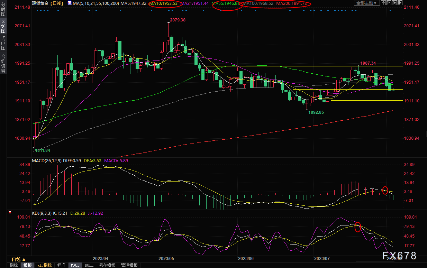
Task: Open the 全部主题 theme dropdown
Action: point(366,3)
